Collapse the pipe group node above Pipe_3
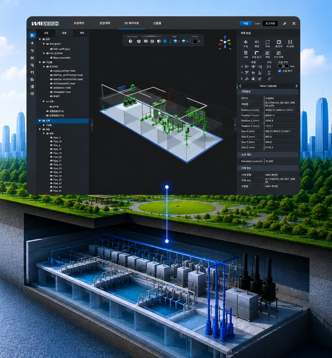 [x=44, y=133]
